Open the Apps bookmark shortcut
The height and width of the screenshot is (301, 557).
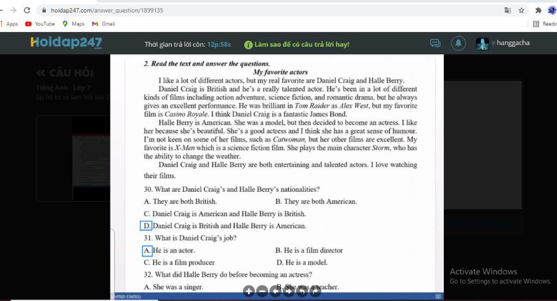coord(10,24)
